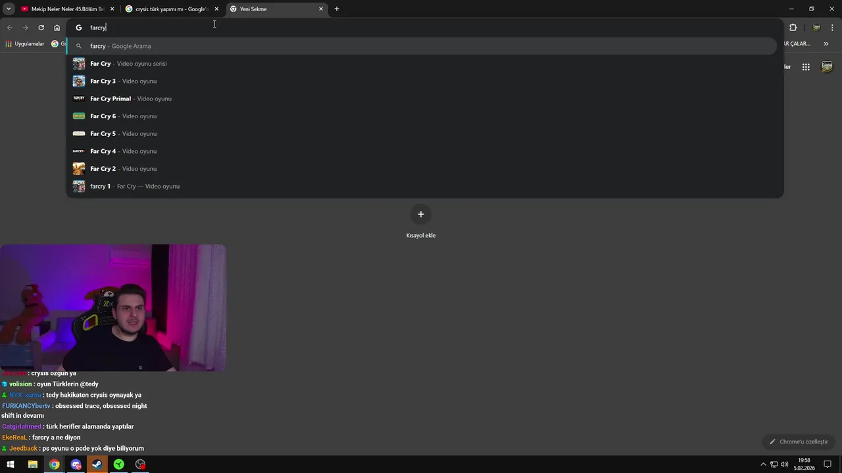Close the Yeni Sekme tab

(321, 9)
